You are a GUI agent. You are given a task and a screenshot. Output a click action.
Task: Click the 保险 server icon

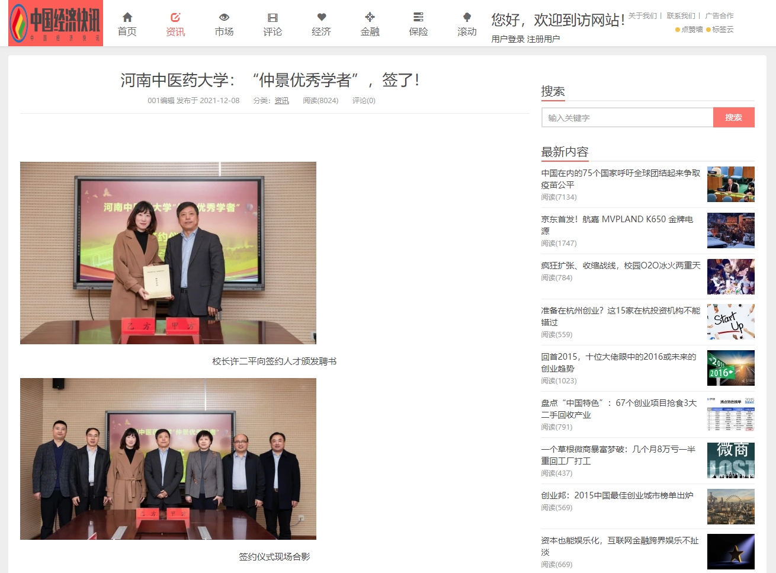[x=418, y=17]
